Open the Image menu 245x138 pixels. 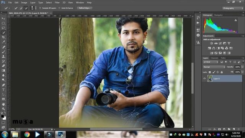pyautogui.click(x=24, y=3)
